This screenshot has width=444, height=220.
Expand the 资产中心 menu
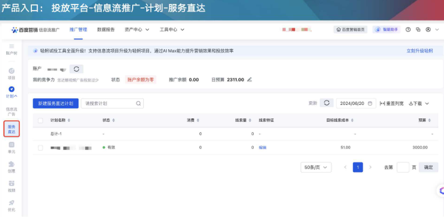pyautogui.click(x=137, y=30)
